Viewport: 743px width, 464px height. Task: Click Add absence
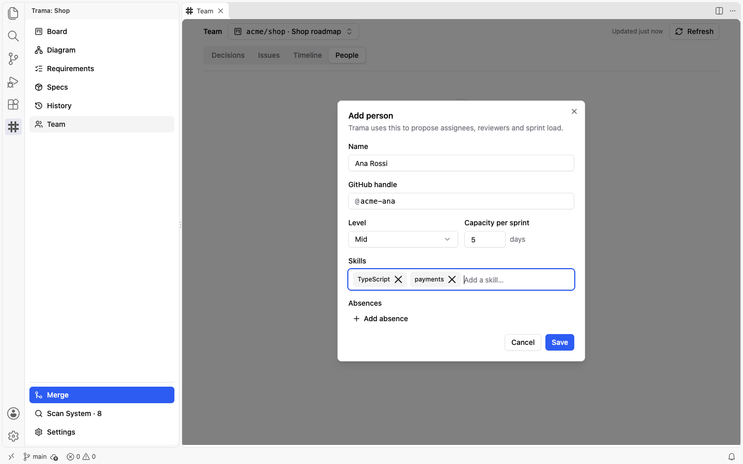pos(381,319)
